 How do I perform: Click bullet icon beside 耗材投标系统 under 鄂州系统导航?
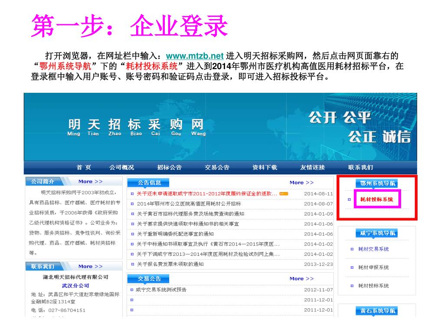click(x=349, y=199)
